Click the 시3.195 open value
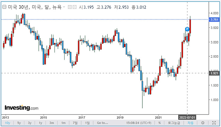This screenshot has width=221, height=127. coord(86,7)
